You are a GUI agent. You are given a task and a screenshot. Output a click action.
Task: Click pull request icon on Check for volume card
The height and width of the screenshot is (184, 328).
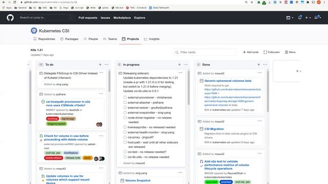41,136
